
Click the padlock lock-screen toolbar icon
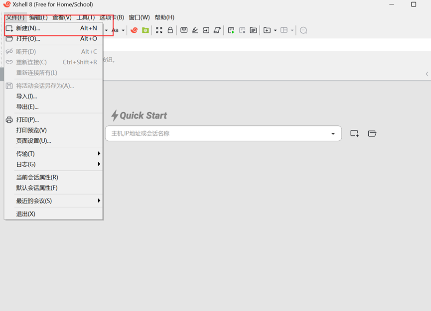[170, 30]
